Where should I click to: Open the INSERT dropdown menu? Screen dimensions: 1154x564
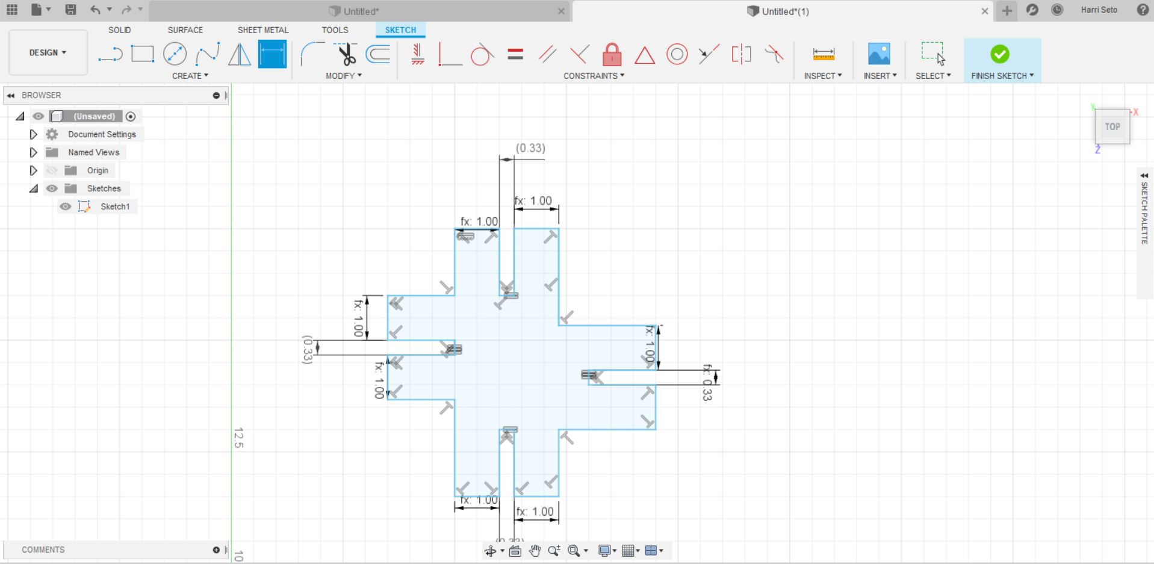click(x=880, y=76)
